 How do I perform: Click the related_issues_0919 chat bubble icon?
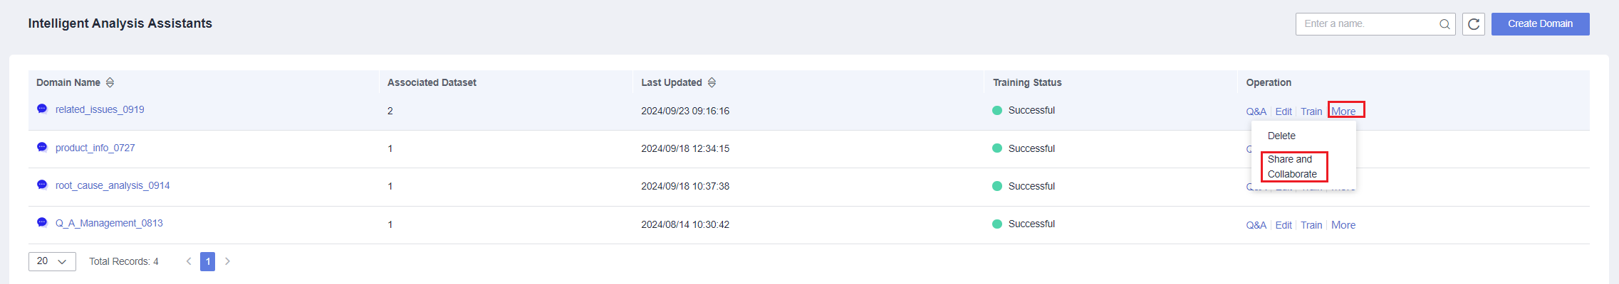42,109
